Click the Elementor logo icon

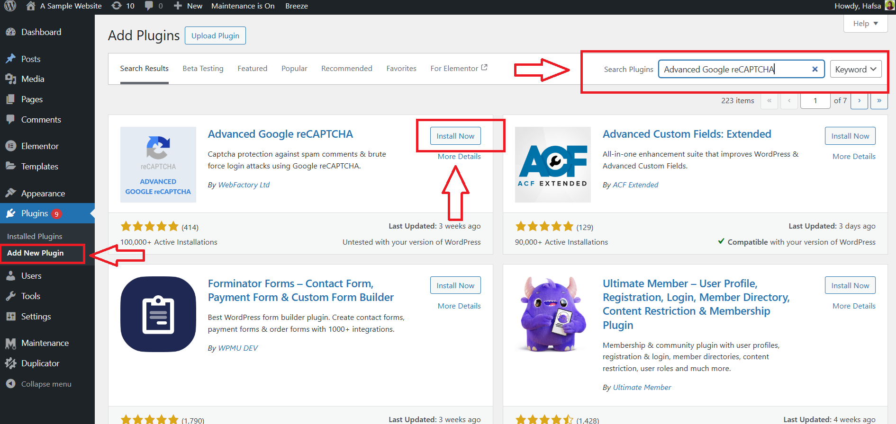pos(10,146)
